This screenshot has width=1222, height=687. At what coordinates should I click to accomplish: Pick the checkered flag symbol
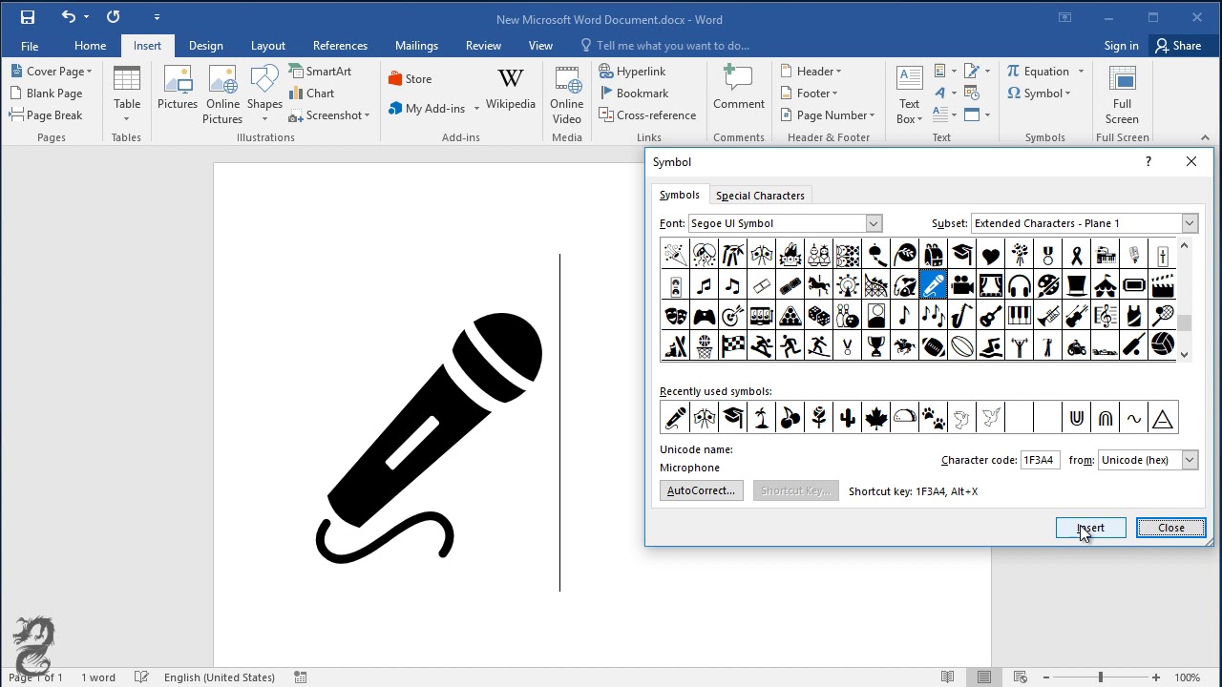click(x=733, y=345)
